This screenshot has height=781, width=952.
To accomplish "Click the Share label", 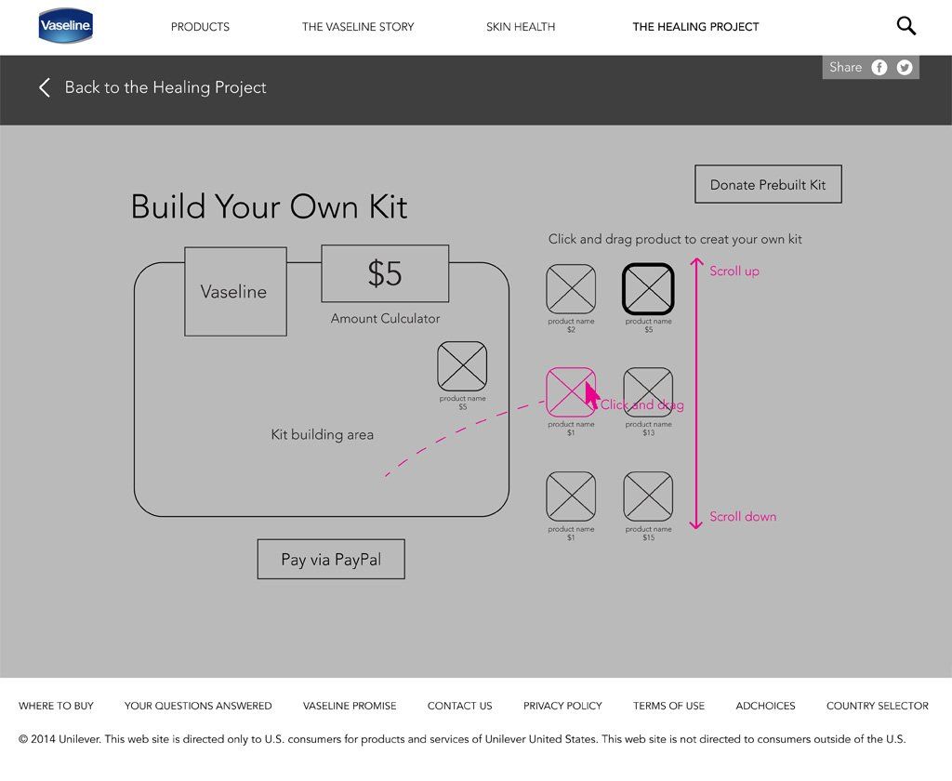I will [x=846, y=68].
